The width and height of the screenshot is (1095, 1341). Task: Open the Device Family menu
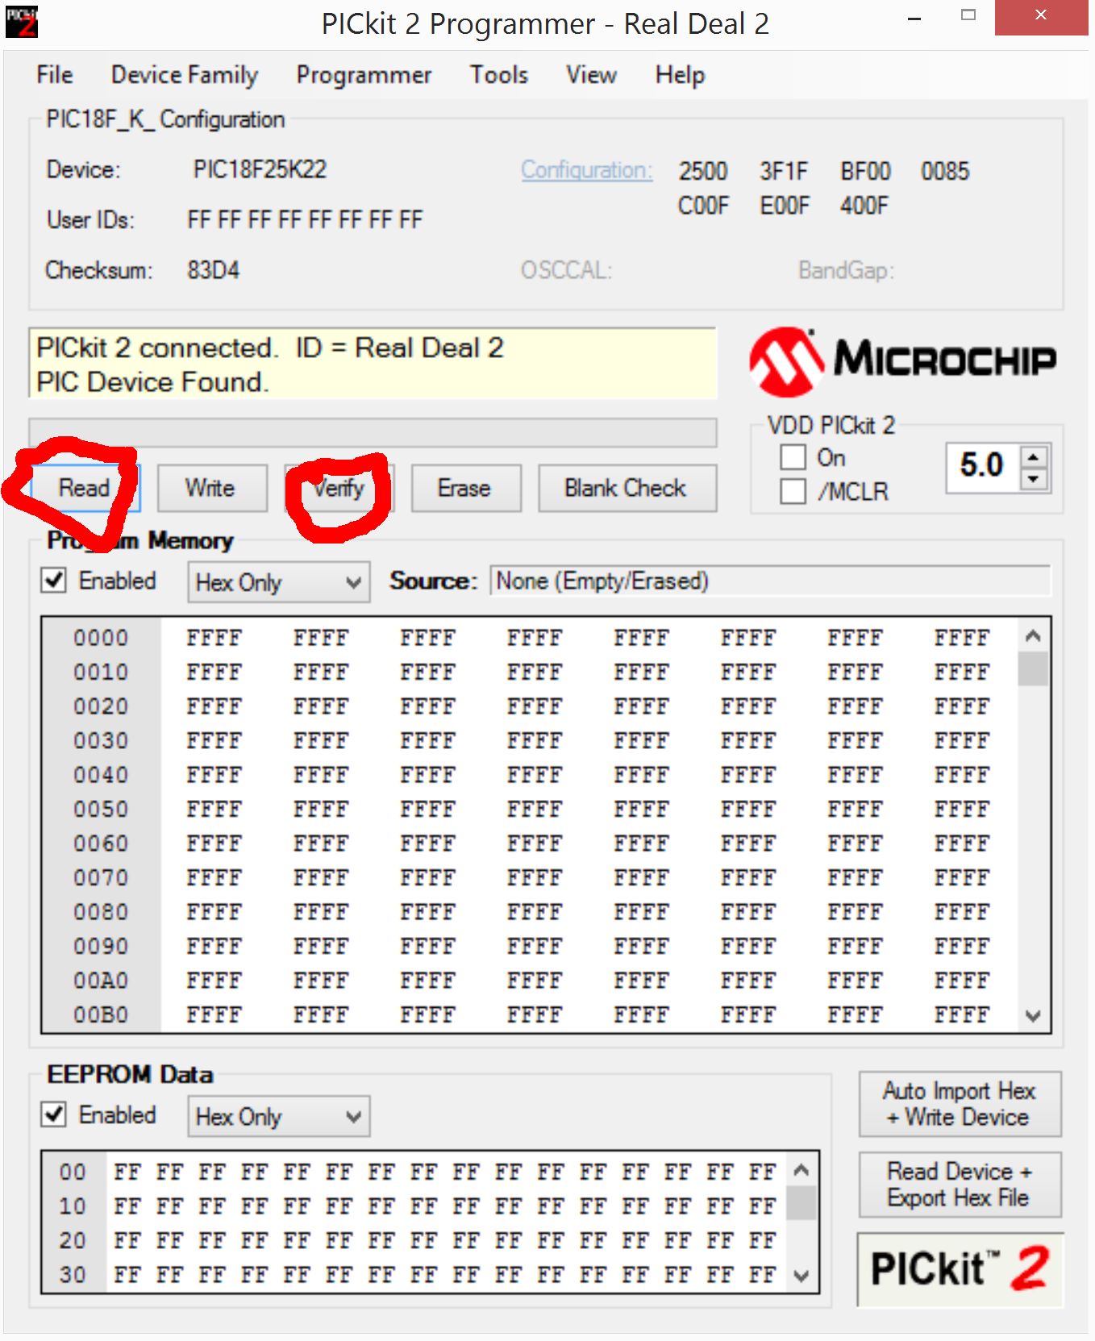[x=185, y=75]
